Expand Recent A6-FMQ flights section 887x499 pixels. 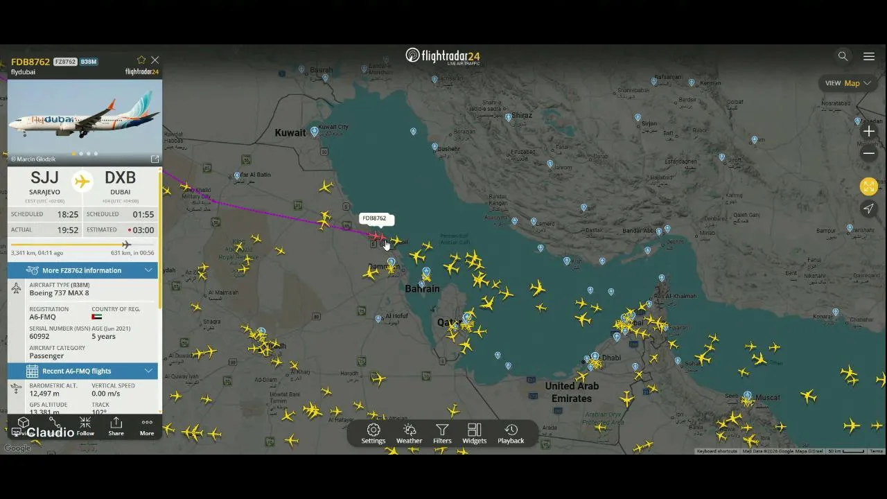coord(82,371)
